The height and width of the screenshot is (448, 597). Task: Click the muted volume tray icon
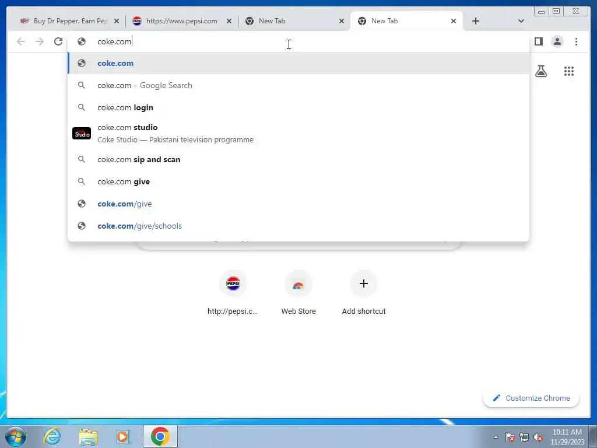pos(538,437)
